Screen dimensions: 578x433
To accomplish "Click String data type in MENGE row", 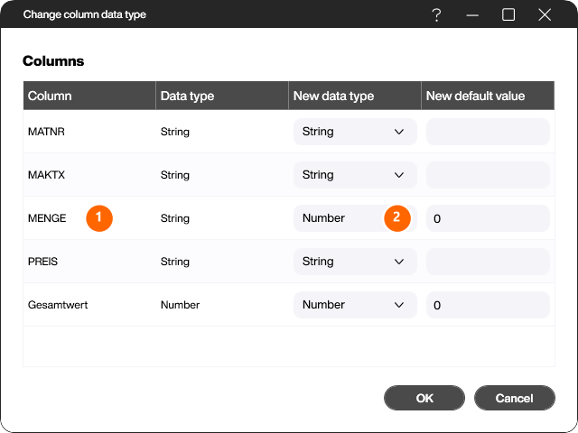I will coord(175,218).
